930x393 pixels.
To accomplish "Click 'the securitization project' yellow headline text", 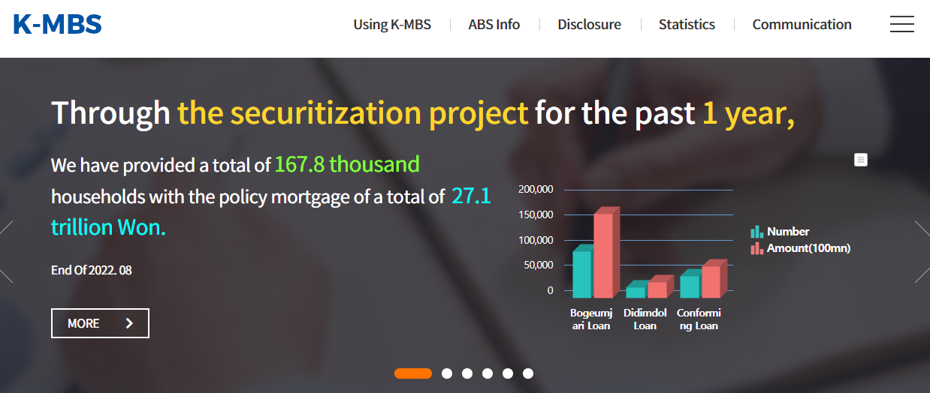I will coord(353,113).
